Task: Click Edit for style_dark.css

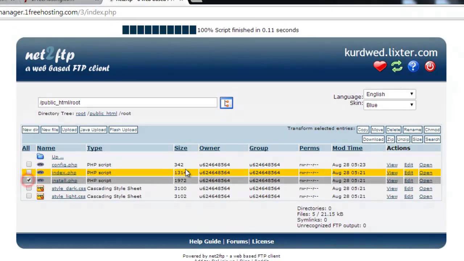Action: pos(409,188)
